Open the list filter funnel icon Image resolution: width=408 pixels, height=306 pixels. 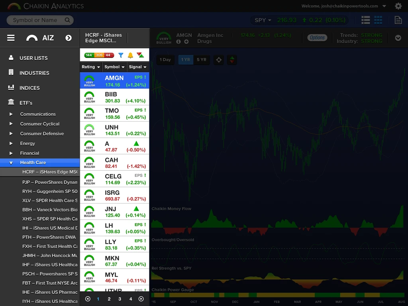coord(121,55)
